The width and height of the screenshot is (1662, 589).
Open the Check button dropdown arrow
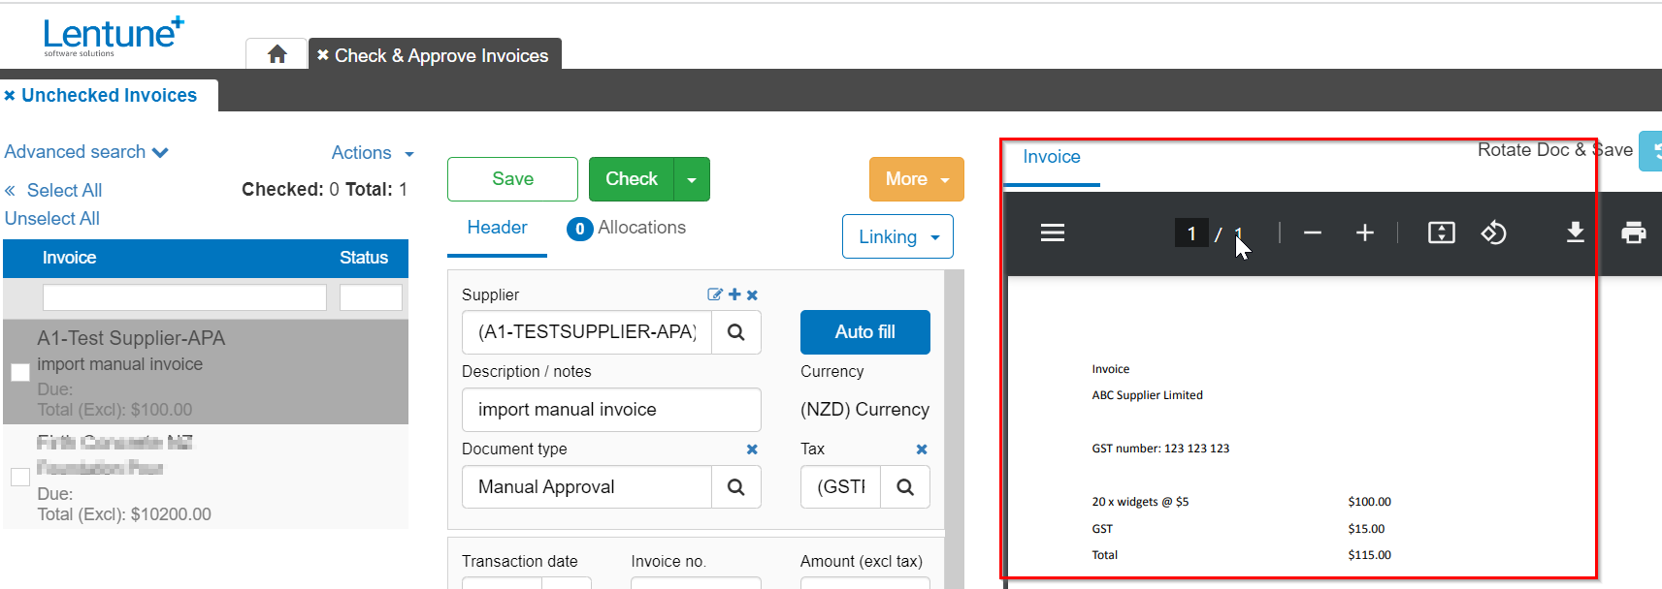(692, 179)
